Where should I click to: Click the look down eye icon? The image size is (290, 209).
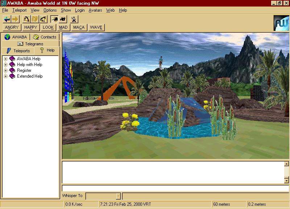(43, 19)
